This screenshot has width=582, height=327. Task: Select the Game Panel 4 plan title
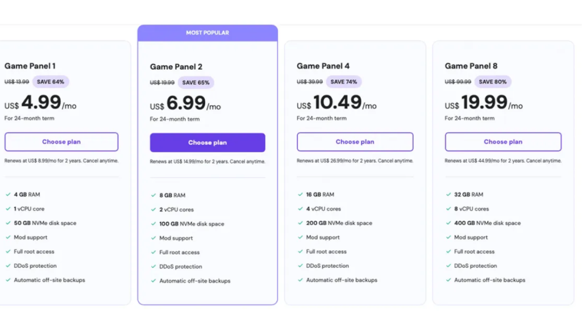[322, 65]
